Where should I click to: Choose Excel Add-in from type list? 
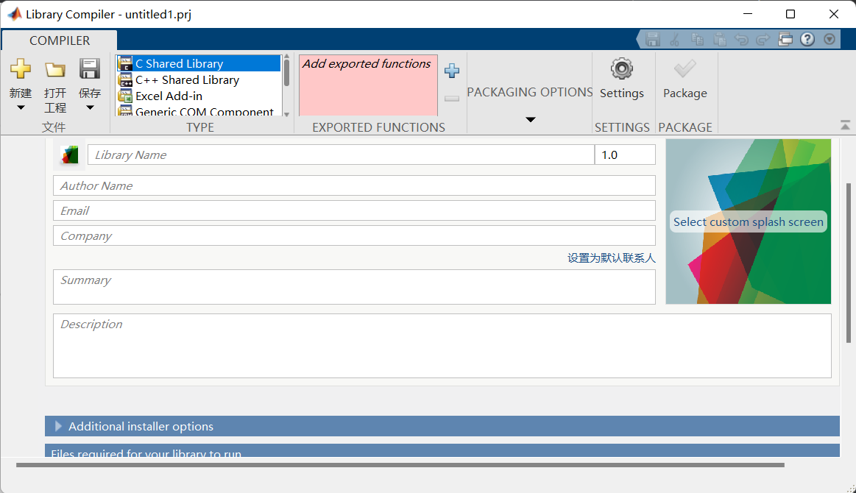169,96
